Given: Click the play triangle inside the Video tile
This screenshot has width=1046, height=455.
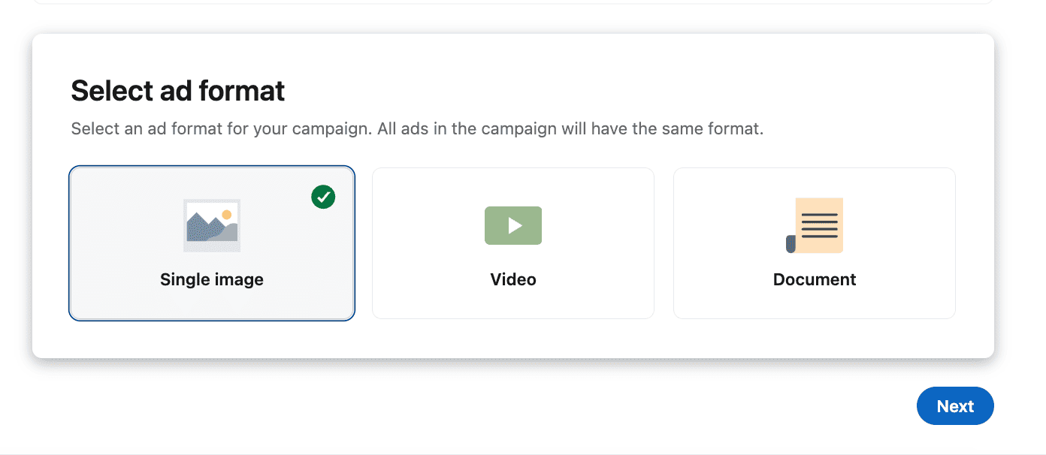Looking at the screenshot, I should click(x=515, y=225).
